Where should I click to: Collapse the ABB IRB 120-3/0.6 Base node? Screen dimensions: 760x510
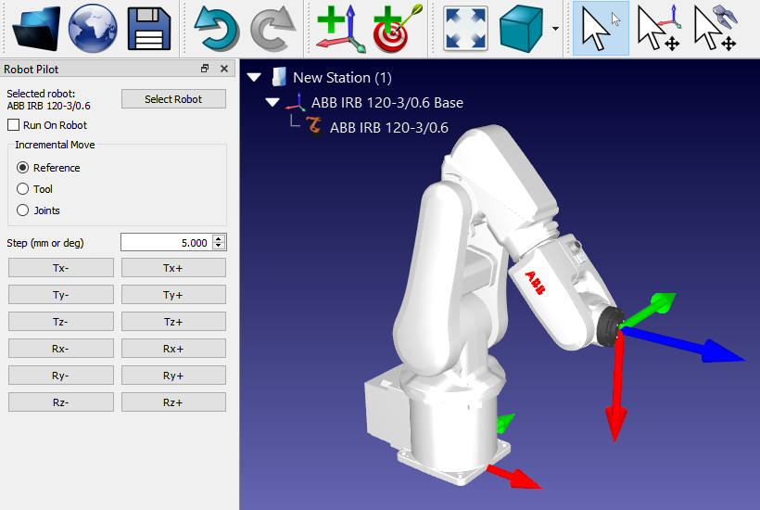tap(272, 103)
